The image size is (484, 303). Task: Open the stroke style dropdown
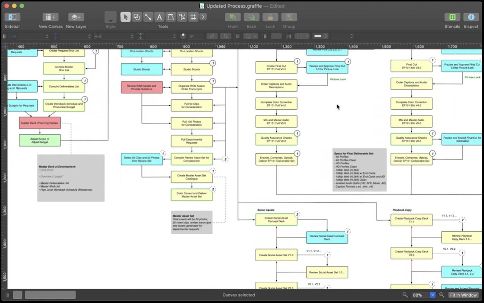pyautogui.click(x=302, y=36)
